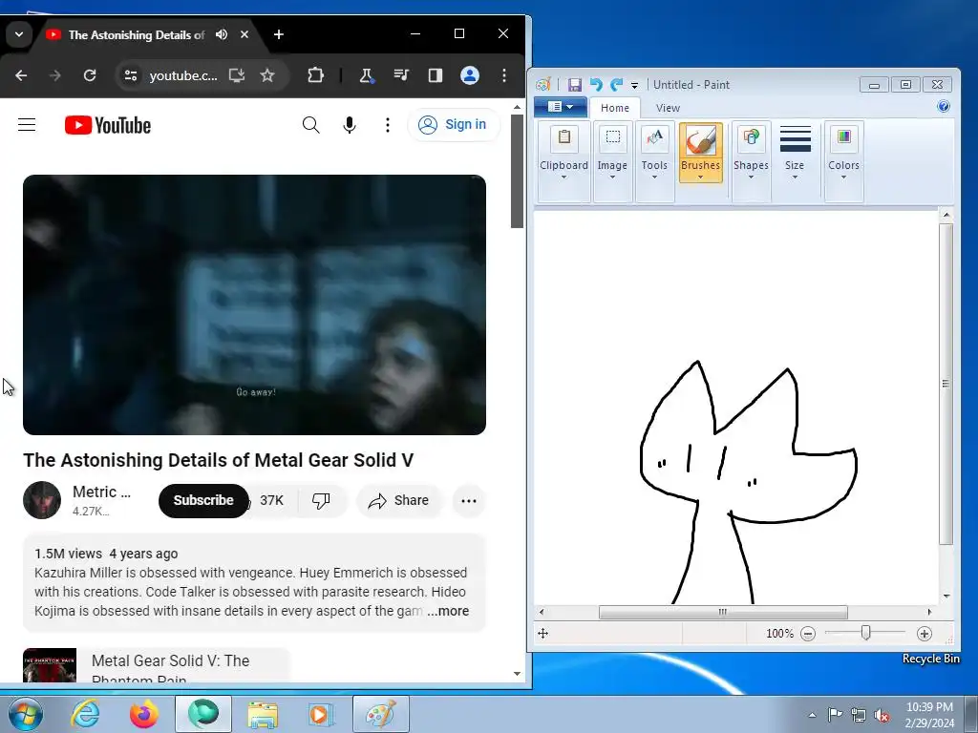Open Customize Quick Access Toolbar arrow
978x733 pixels.
coord(634,85)
